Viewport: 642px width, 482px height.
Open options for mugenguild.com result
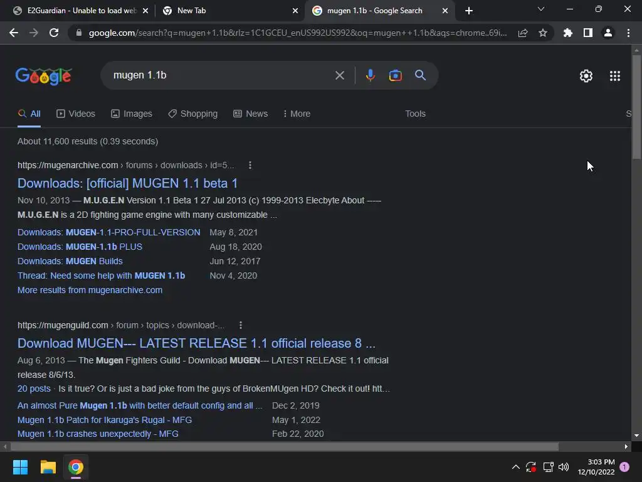click(x=241, y=325)
